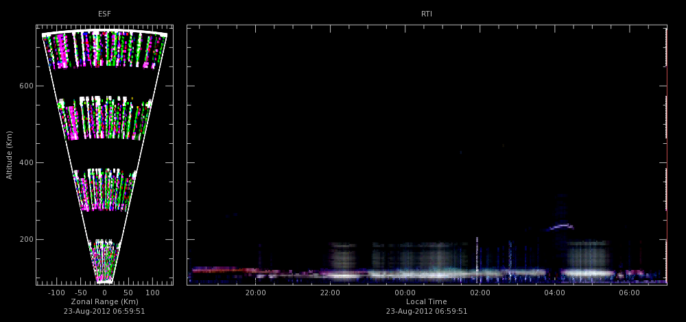Click the 06:00 local time tick label
This screenshot has width=686, height=322.
(630, 293)
